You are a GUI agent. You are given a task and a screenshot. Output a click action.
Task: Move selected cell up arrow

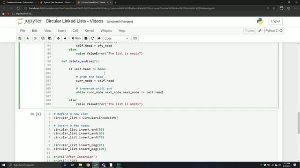pos(58,38)
